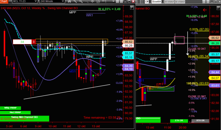Click the RTH OR gray button
This screenshot has height=130, width=221.
coord(200,120)
